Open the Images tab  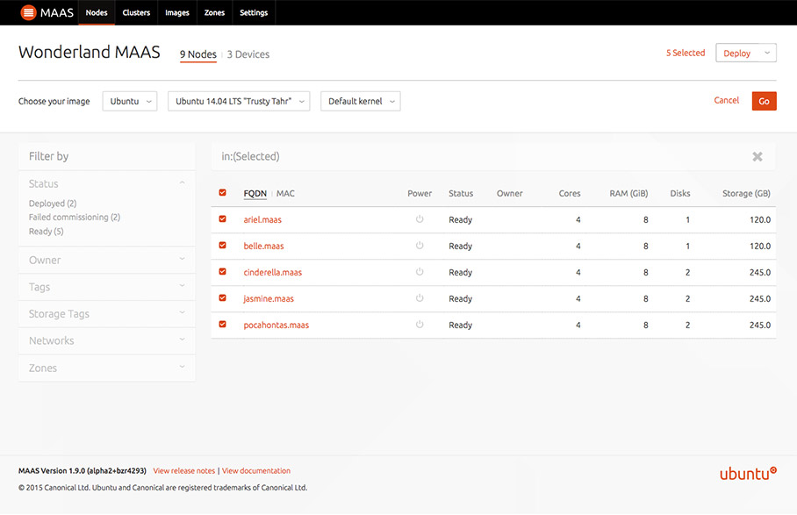coord(177,12)
